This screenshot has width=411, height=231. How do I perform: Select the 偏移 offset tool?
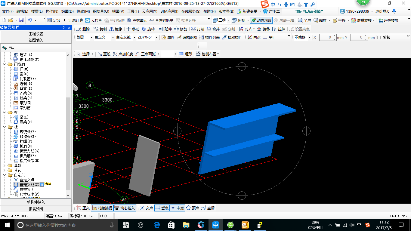point(264,29)
